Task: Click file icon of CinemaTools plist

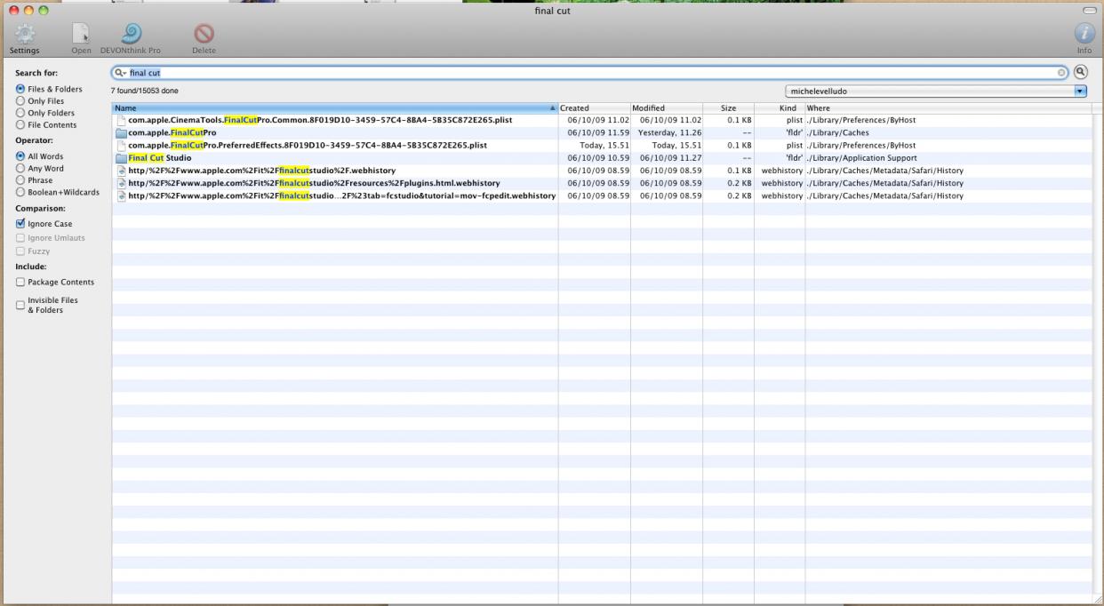Action: click(121, 120)
